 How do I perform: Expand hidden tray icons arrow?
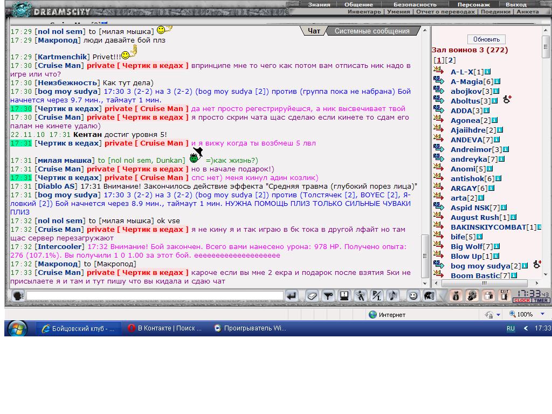tap(526, 328)
